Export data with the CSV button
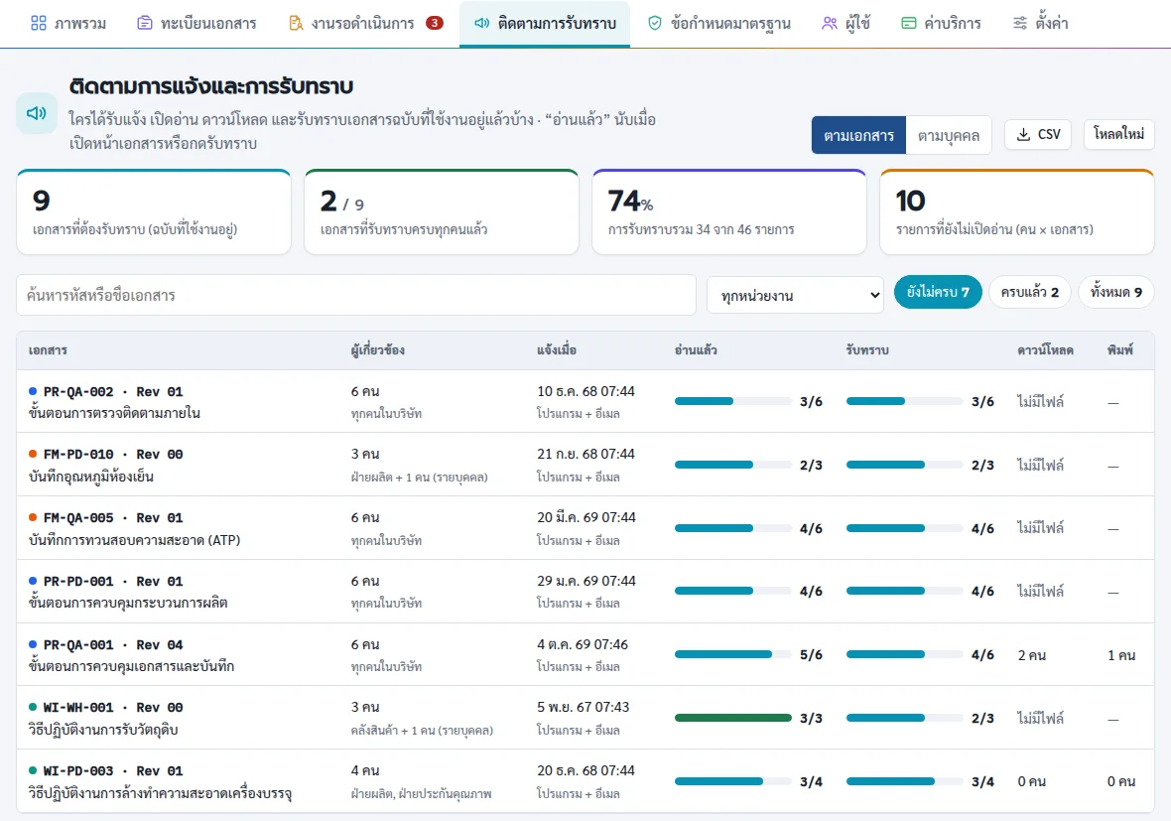The width and height of the screenshot is (1171, 821). (x=1038, y=134)
